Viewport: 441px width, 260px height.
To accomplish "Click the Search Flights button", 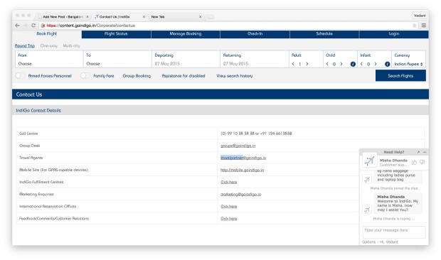I will coord(400,76).
